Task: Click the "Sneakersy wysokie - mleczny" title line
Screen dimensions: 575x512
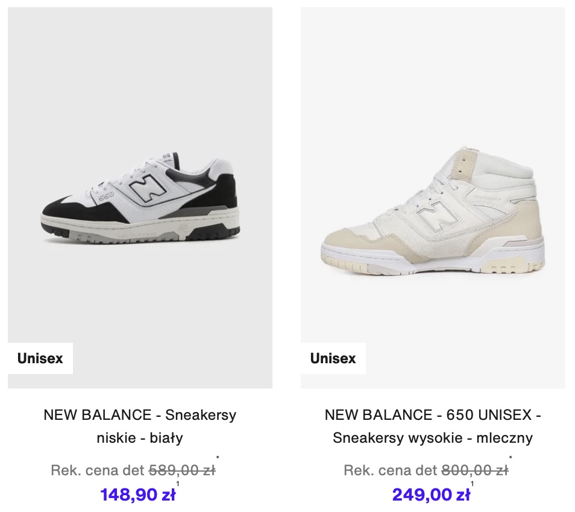Action: tap(433, 438)
